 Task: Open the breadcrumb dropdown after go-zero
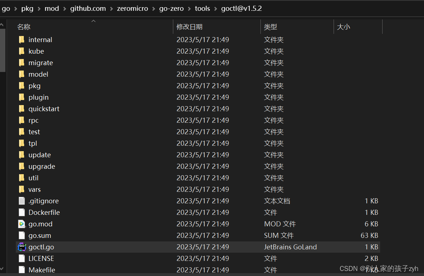coord(189,8)
